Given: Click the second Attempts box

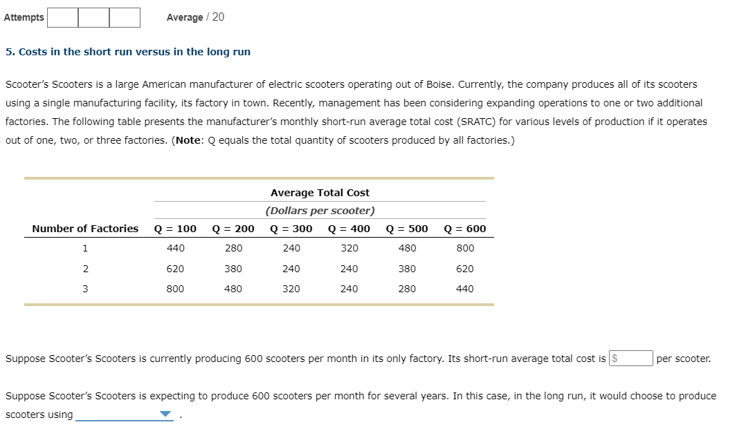Looking at the screenshot, I should 93,17.
